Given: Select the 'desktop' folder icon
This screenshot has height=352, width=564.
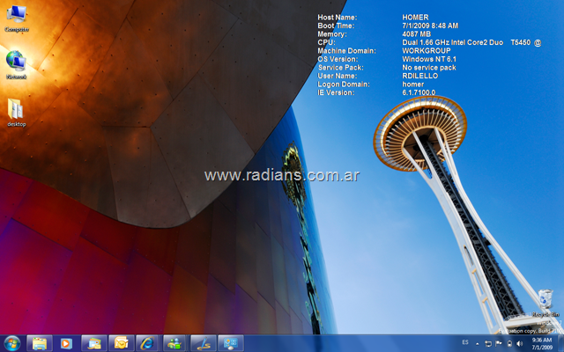Looking at the screenshot, I should pos(16,112).
